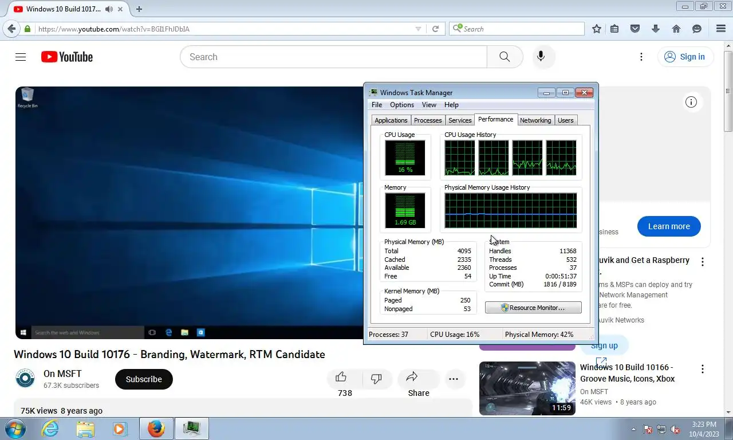Image resolution: width=733 pixels, height=440 pixels.
Task: Click the taskbar clock showing 3:23 PM
Action: 704,429
